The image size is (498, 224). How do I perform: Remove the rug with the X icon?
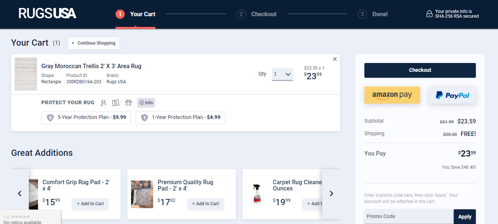click(334, 59)
